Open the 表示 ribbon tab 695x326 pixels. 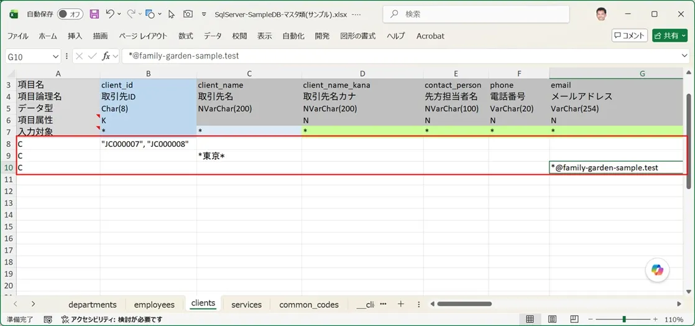pos(265,36)
